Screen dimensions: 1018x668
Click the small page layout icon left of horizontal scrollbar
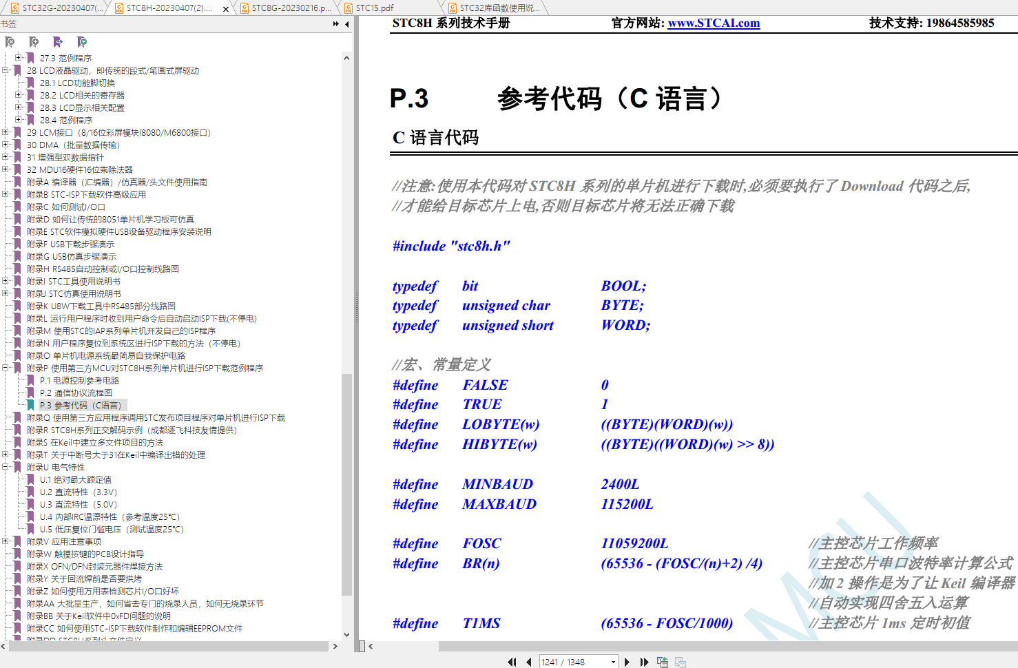click(362, 646)
